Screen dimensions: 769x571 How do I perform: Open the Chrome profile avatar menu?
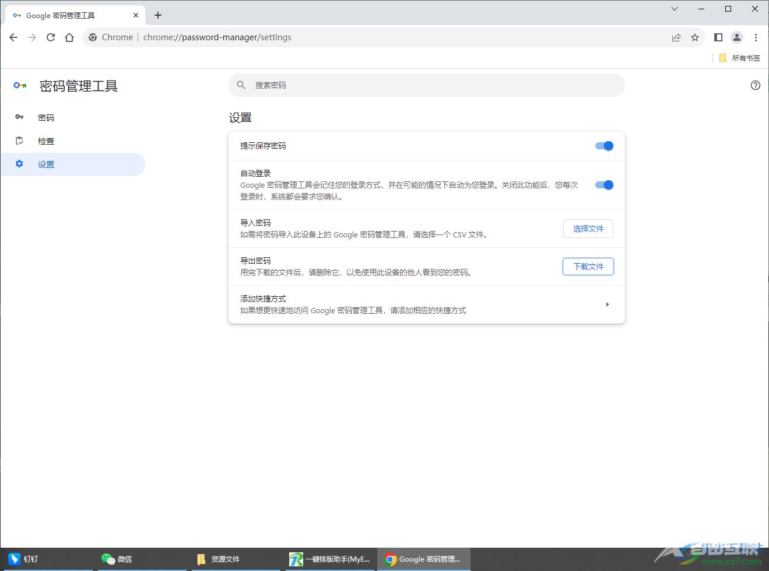[x=737, y=37]
